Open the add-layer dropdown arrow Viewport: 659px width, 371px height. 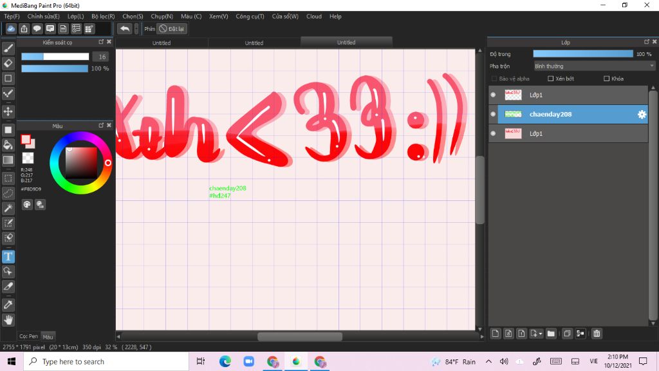pos(541,334)
